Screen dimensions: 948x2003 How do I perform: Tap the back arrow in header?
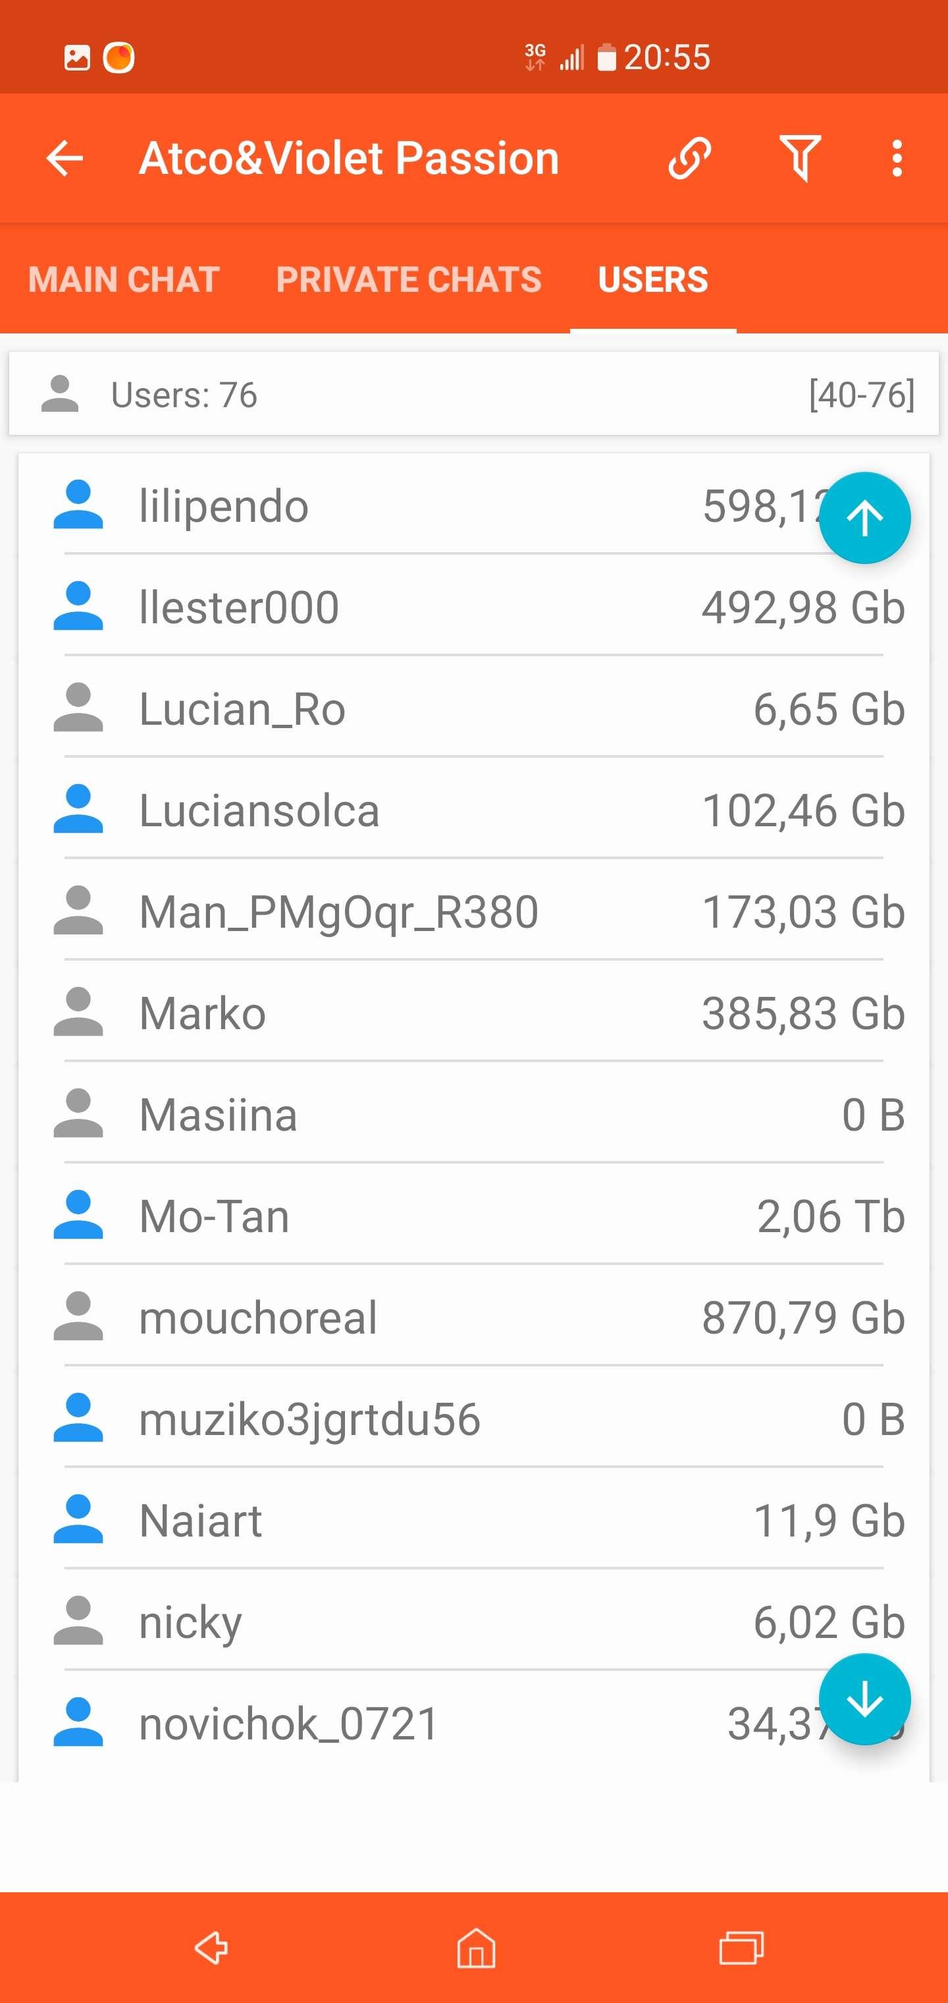[65, 159]
